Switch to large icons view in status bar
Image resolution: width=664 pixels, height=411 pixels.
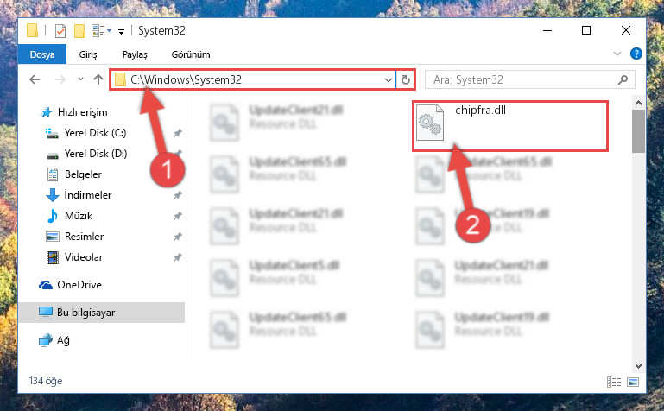pos(633,382)
